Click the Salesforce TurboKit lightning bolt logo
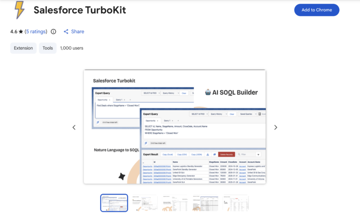Viewport: 360px width, 214px height. [x=20, y=10]
